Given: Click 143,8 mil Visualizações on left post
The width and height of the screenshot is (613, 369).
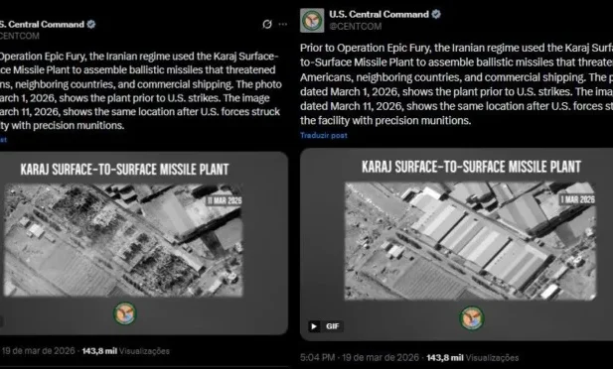Looking at the screenshot, I should click(x=126, y=351).
